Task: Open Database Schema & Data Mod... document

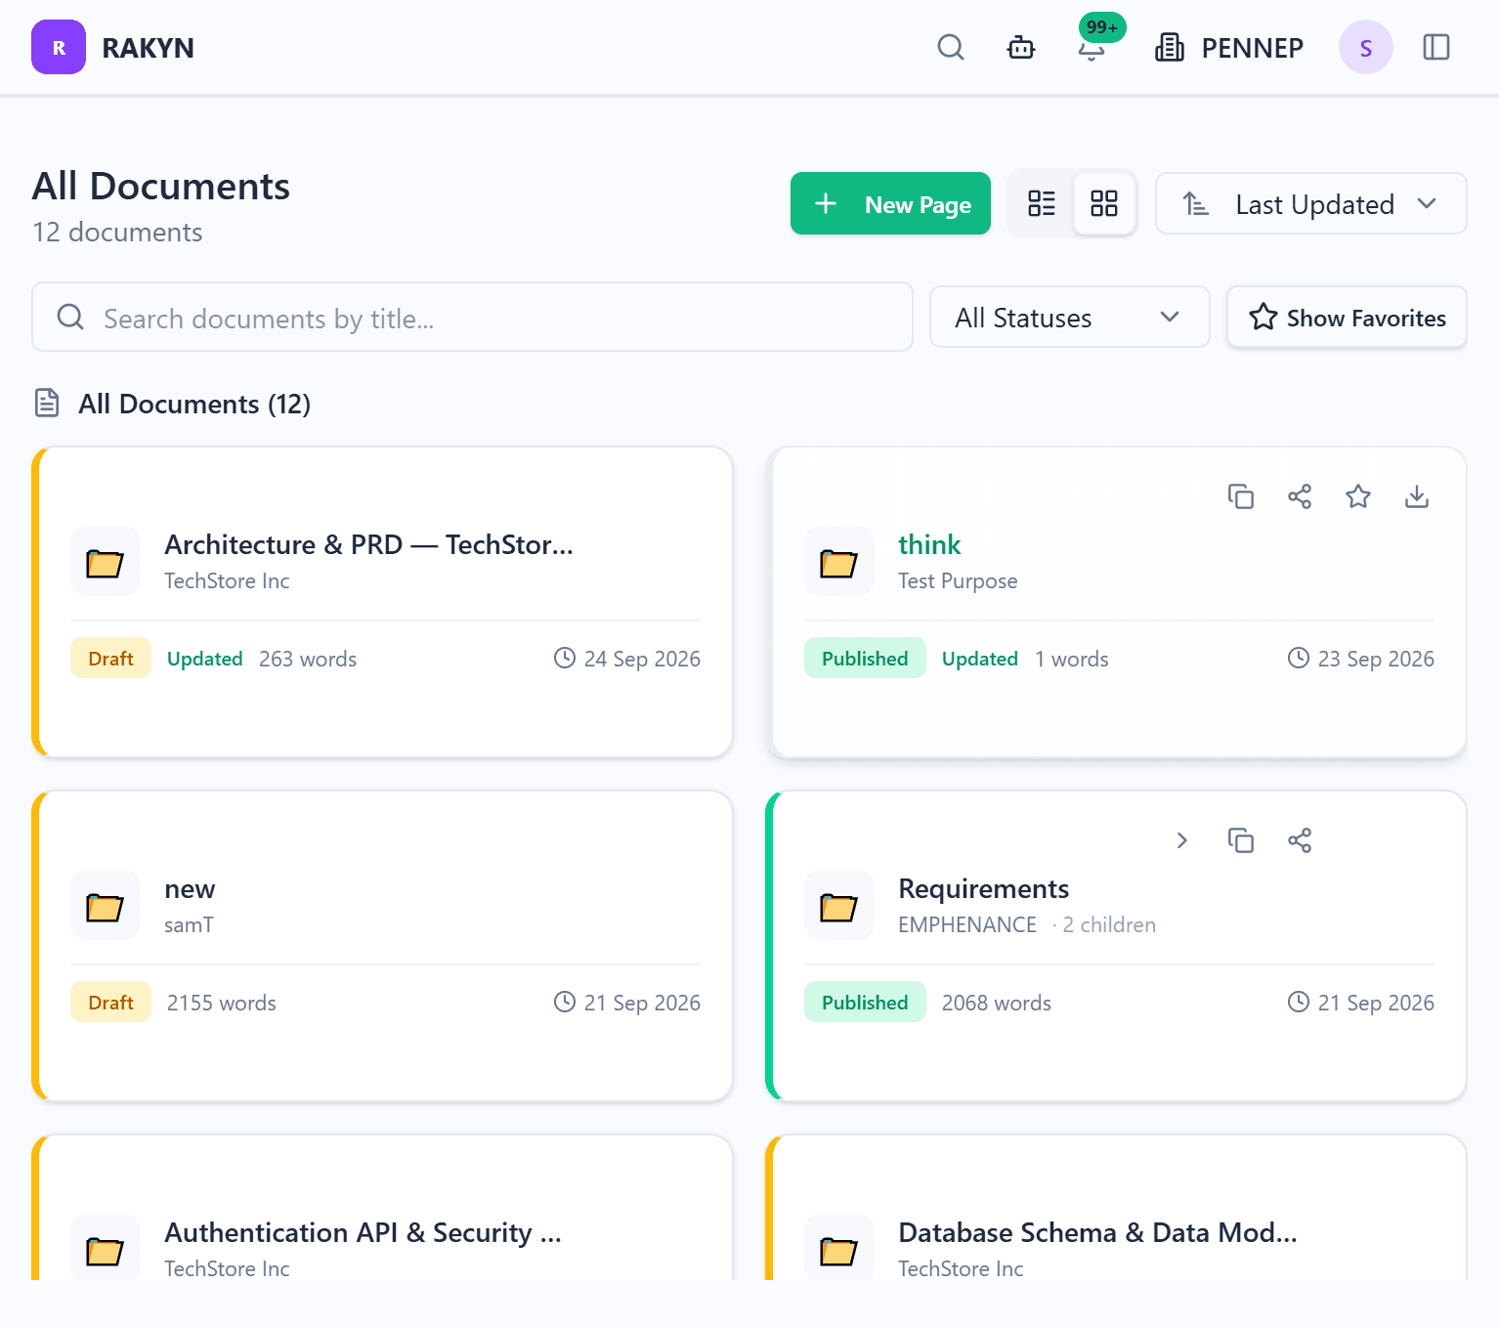Action: coord(1097,1232)
